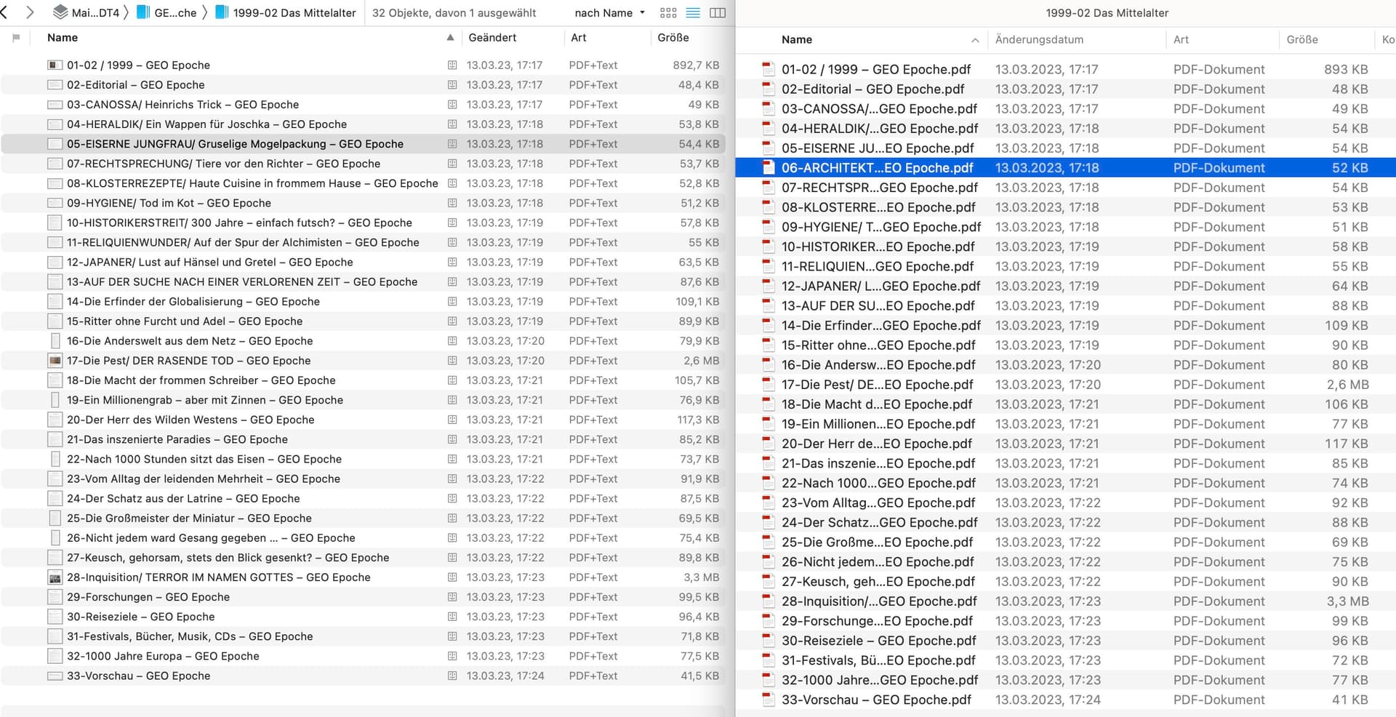Select 05-EISERNE JUNGFRAU/ Gruselige Mogelpackung row
Viewport: 1396px width, 717px height.
click(x=364, y=144)
